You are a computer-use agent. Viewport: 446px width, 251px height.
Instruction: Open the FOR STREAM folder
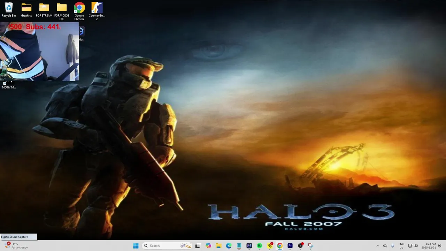(x=44, y=10)
